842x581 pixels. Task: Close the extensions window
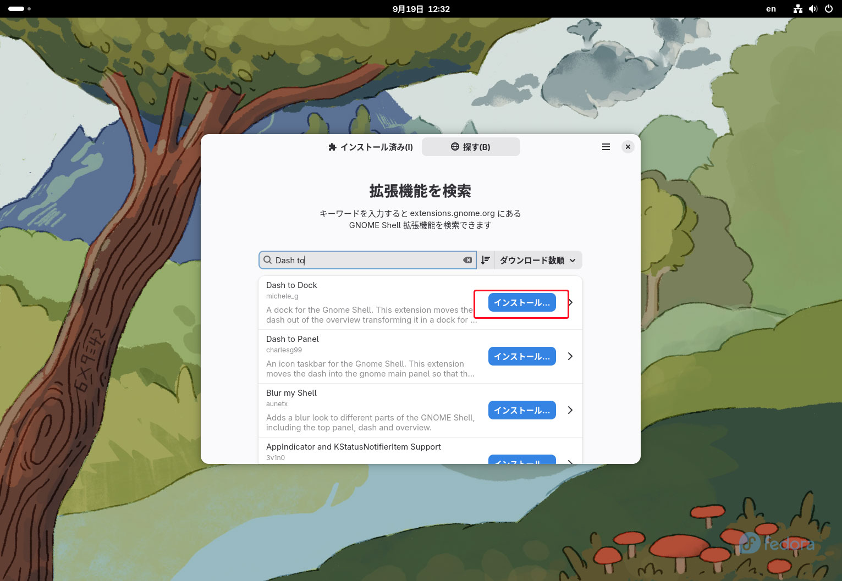click(x=628, y=147)
